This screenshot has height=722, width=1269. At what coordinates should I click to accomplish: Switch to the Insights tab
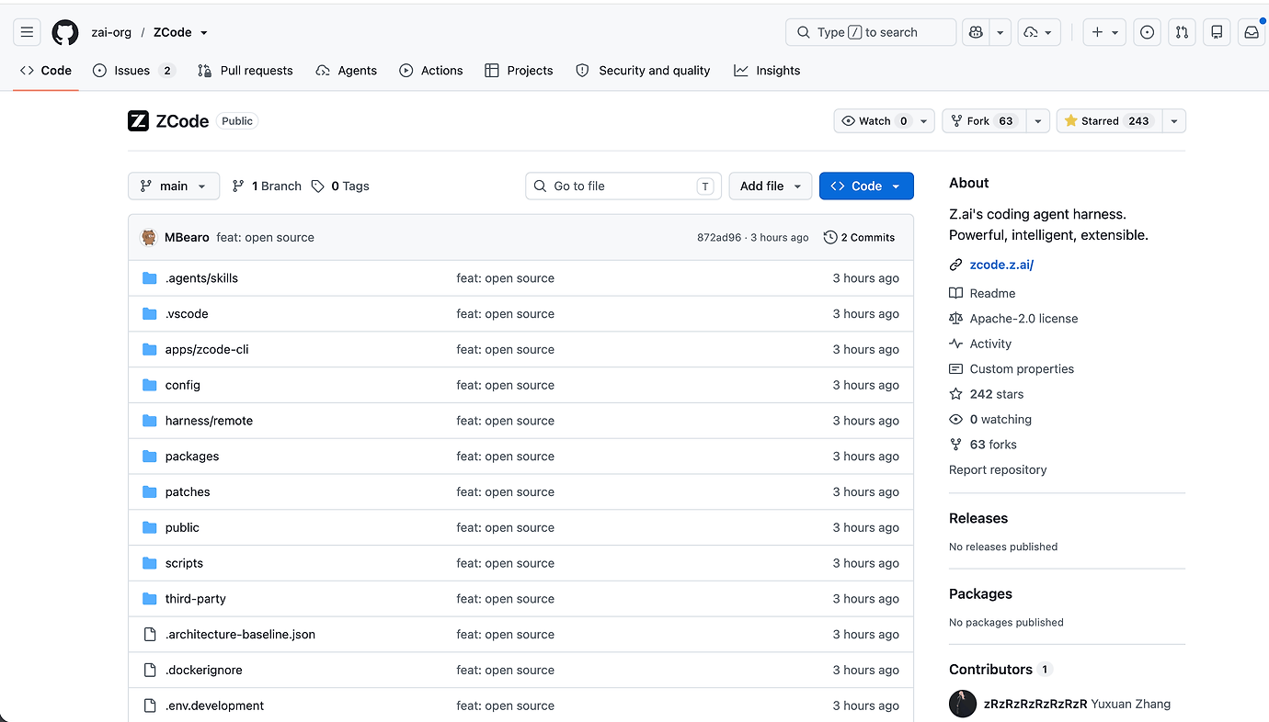(767, 71)
